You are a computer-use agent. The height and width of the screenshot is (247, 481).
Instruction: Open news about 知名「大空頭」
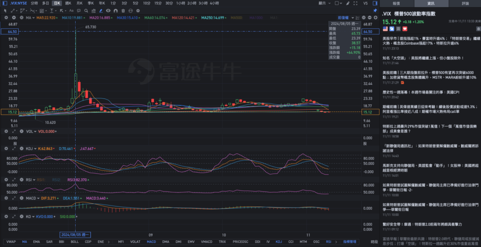point(423,58)
